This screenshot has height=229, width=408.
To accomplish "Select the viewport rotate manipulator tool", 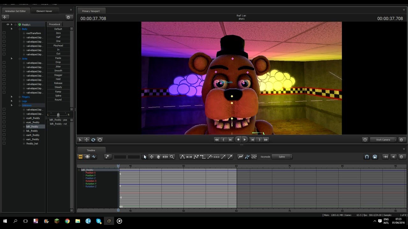I will (x=93, y=140).
